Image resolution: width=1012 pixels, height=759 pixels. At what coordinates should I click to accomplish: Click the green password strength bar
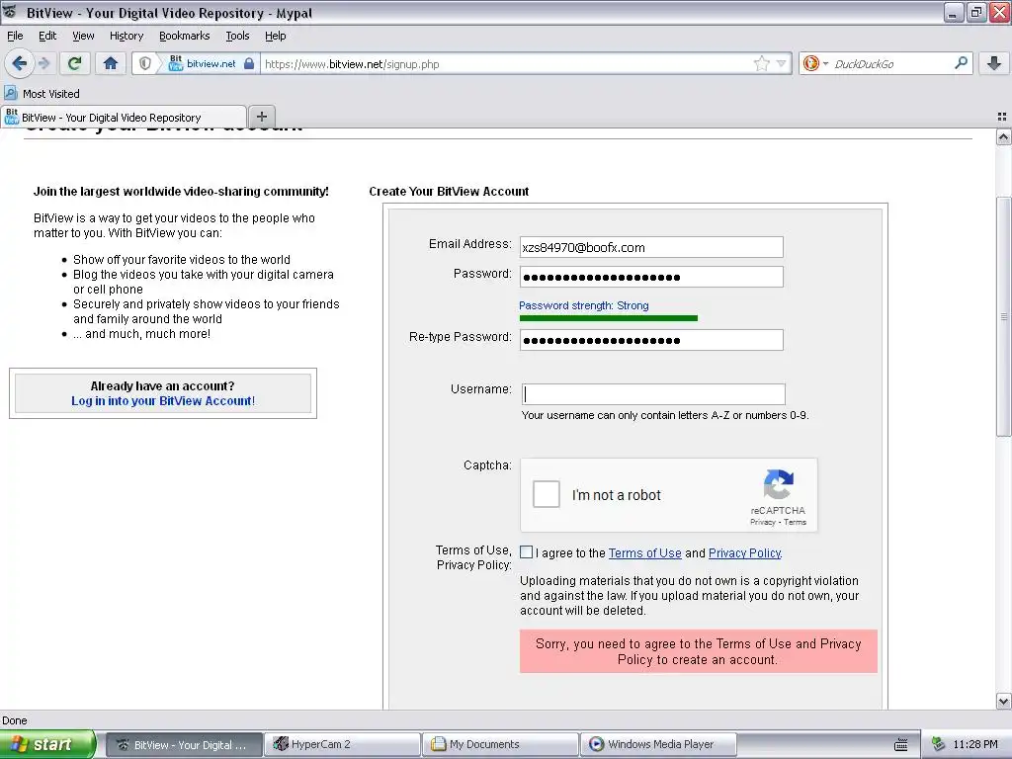click(608, 317)
